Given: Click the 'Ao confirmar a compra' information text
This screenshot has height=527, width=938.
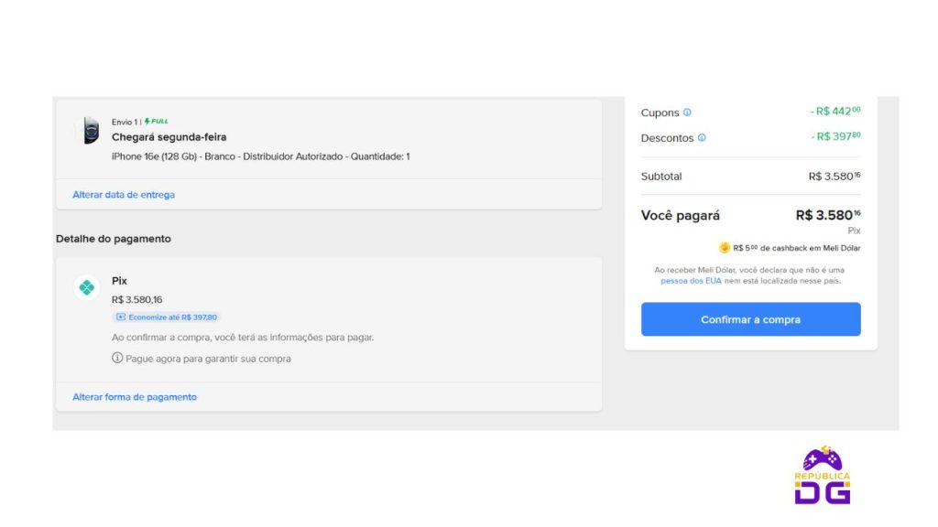Looking at the screenshot, I should (243, 338).
